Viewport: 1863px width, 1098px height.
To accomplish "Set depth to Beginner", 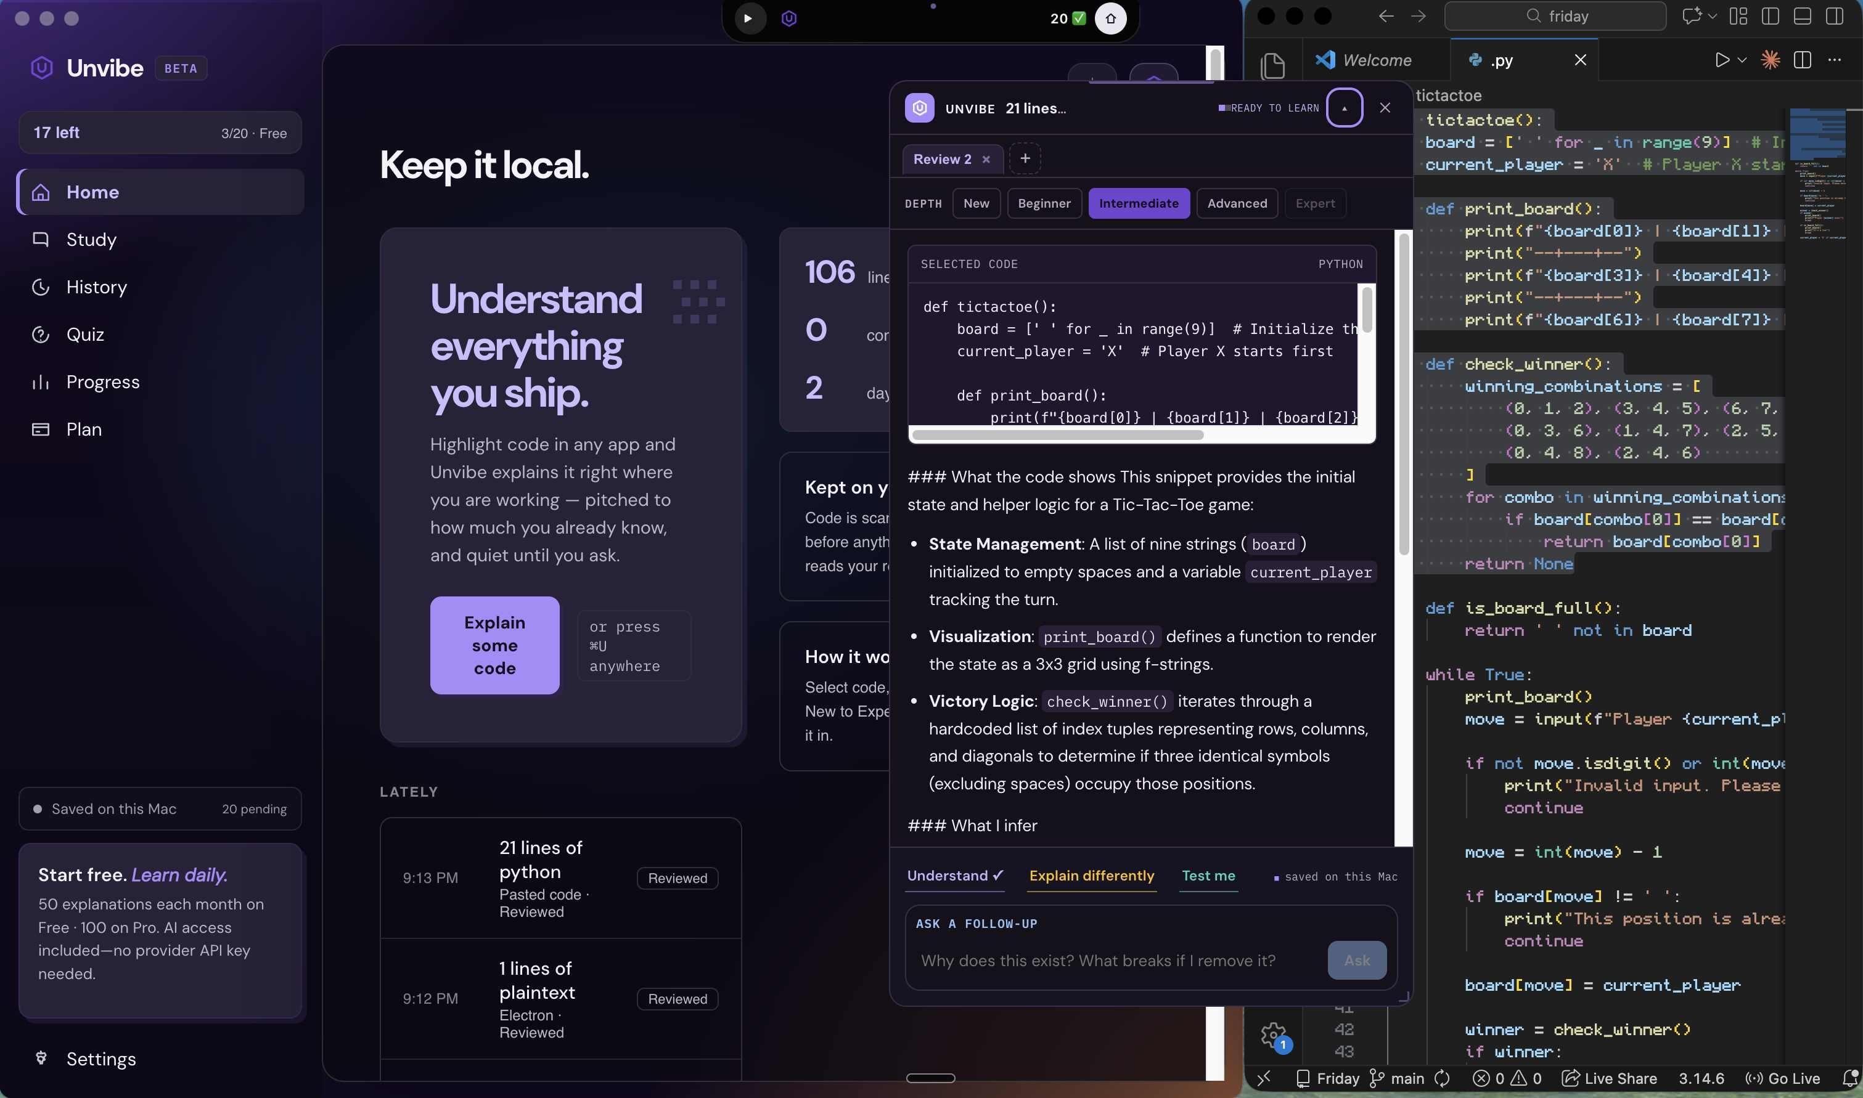I will (x=1044, y=203).
